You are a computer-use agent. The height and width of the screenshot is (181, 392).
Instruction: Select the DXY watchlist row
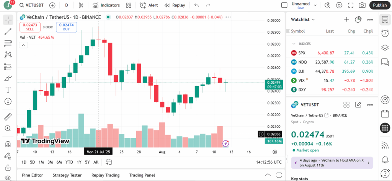tap(332, 90)
